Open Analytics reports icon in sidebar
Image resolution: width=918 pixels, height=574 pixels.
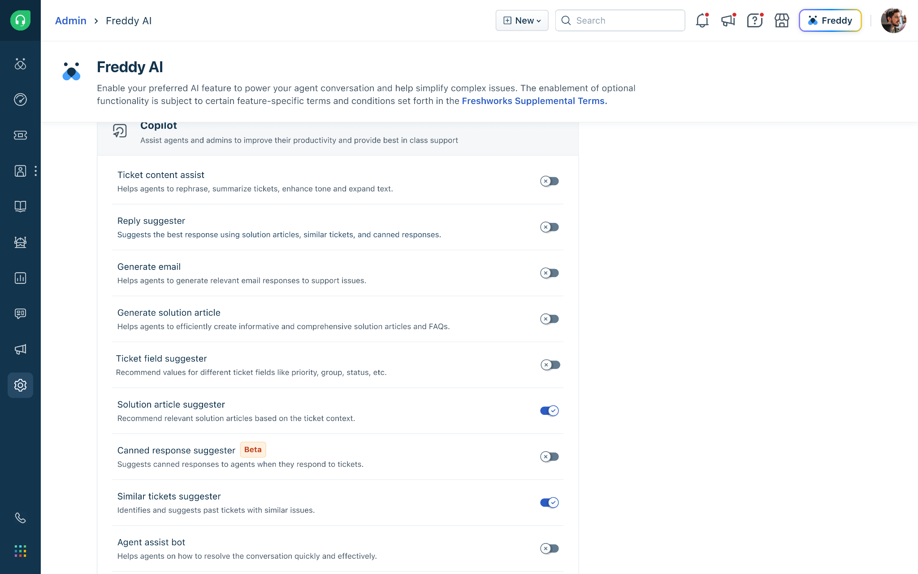20,278
